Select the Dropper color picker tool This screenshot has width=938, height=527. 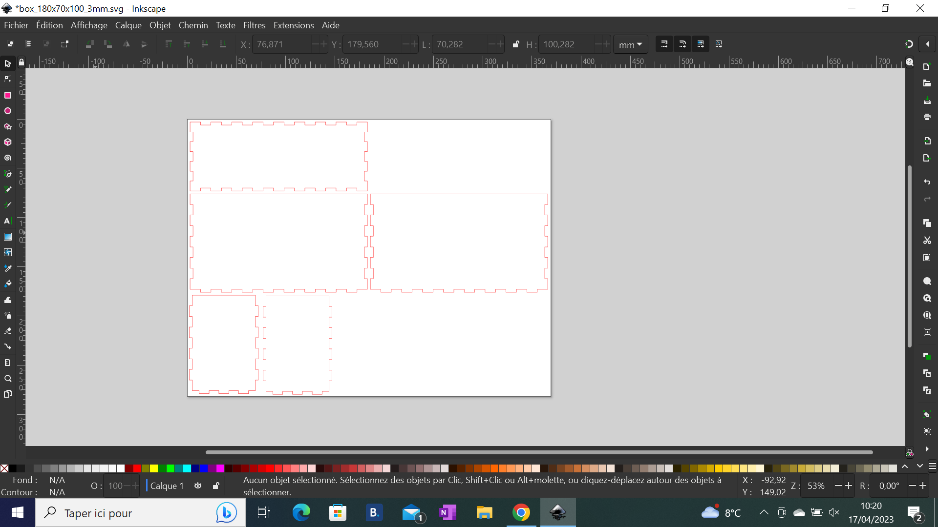(8, 268)
